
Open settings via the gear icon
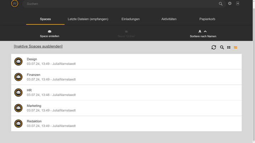pos(229,4)
